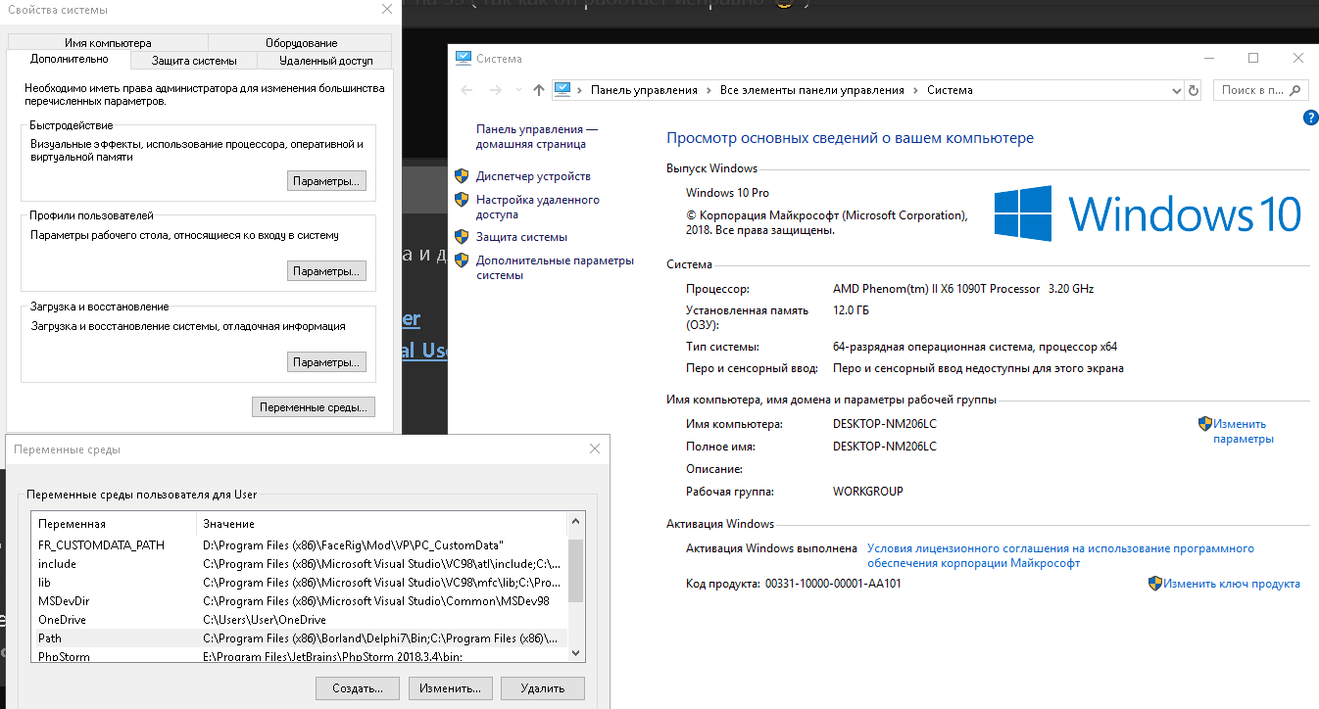Click Изменить button for environment variable
This screenshot has height=709, width=1319.
point(450,688)
